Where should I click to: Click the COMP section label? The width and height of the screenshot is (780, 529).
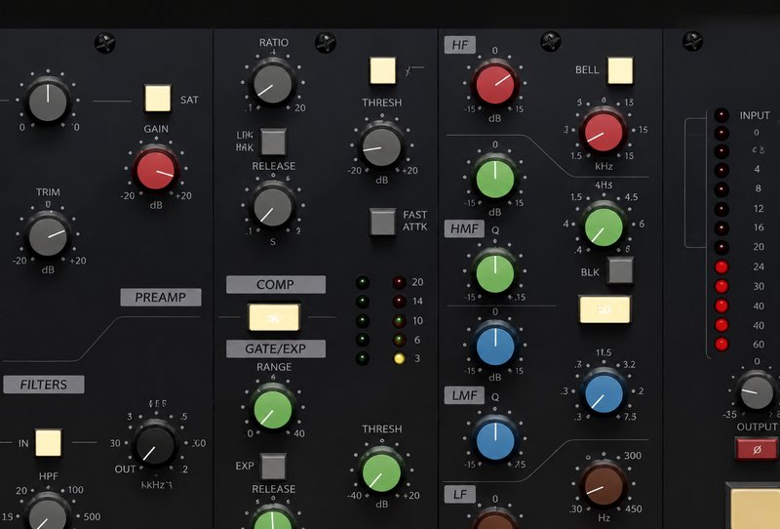tap(276, 284)
